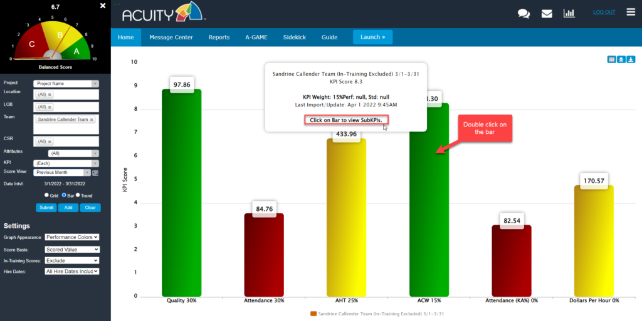Click the print icon above chart
This screenshot has height=321, width=642.
(621, 59)
